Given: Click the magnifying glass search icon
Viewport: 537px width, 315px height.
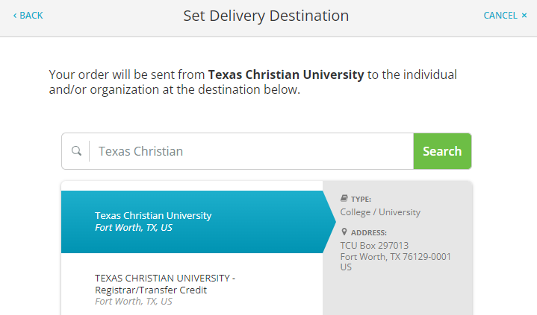Looking at the screenshot, I should click(x=76, y=151).
